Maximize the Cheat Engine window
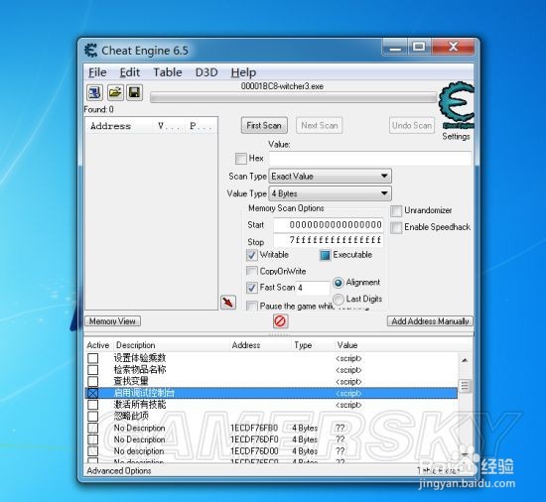This screenshot has height=502, width=546. [419, 47]
